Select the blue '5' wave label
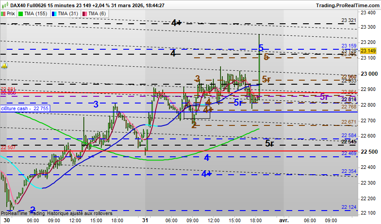This screenshot has width=381, height=224. pyautogui.click(x=261, y=48)
